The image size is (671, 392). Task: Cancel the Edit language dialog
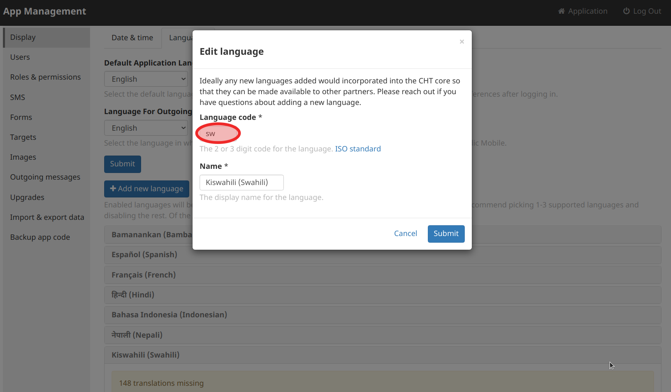[x=405, y=234]
